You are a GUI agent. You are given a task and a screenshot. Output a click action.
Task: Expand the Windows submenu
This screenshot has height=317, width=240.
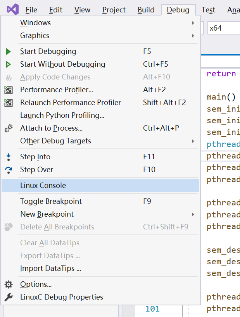(193, 22)
